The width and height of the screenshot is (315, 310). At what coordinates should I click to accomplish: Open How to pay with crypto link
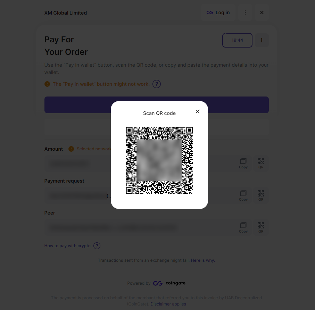(67, 246)
